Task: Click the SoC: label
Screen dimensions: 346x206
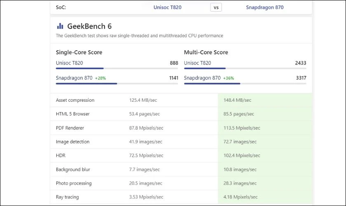Action: (61, 7)
